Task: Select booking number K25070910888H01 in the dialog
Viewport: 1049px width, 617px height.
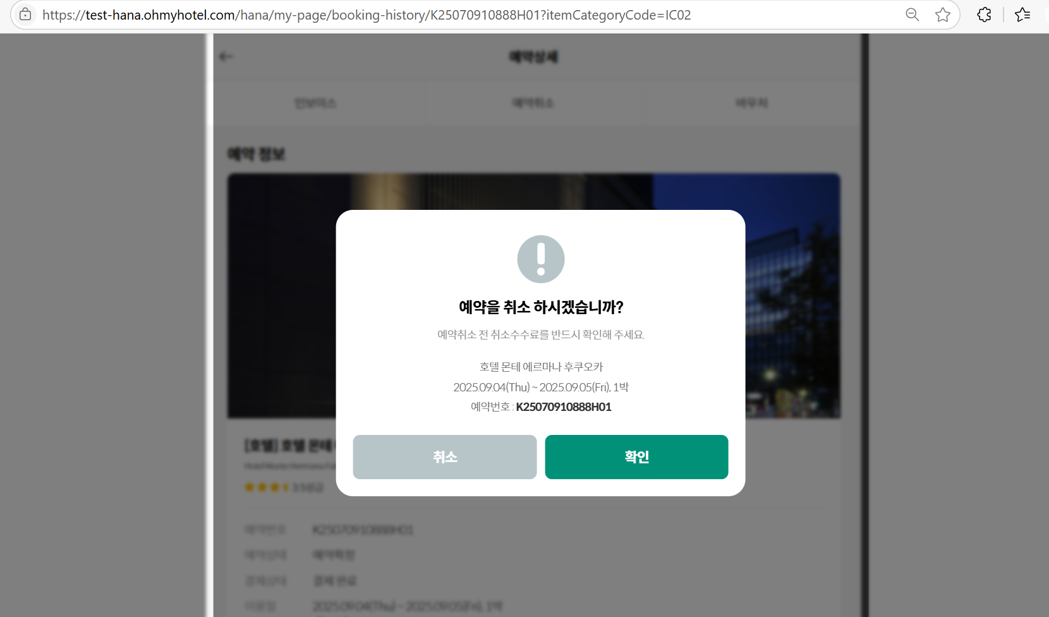Action: tap(564, 407)
